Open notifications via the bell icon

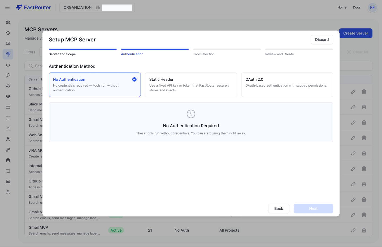point(8,65)
